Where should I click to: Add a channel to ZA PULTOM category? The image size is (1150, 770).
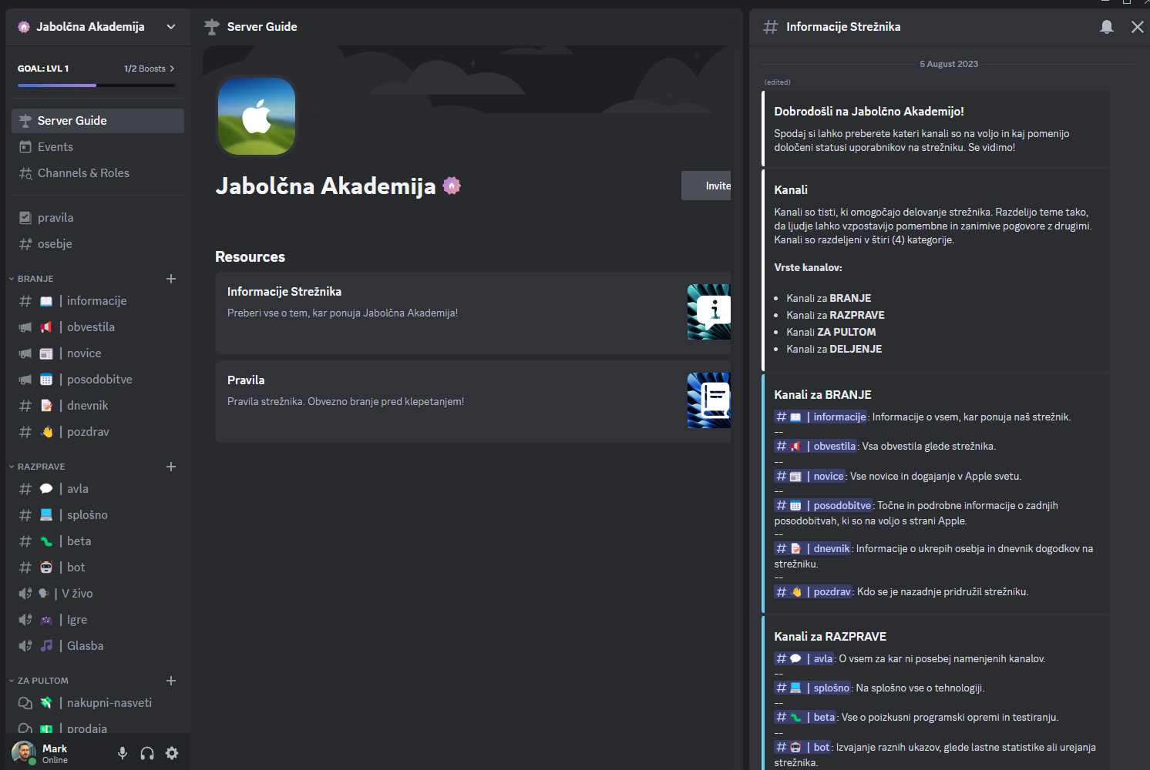click(171, 681)
